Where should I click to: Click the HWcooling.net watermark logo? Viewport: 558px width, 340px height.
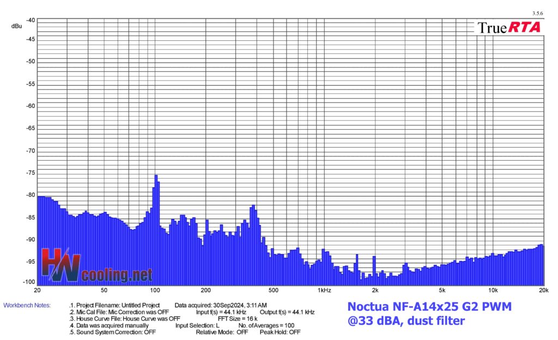point(96,266)
